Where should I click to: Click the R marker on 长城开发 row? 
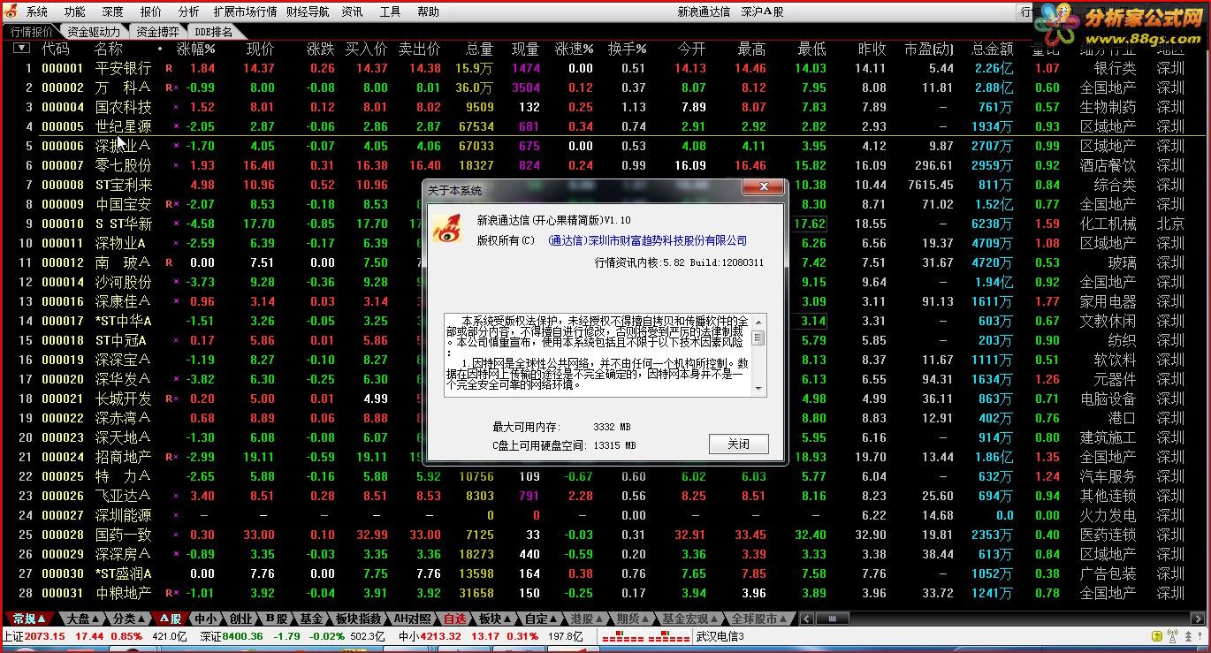pos(169,399)
